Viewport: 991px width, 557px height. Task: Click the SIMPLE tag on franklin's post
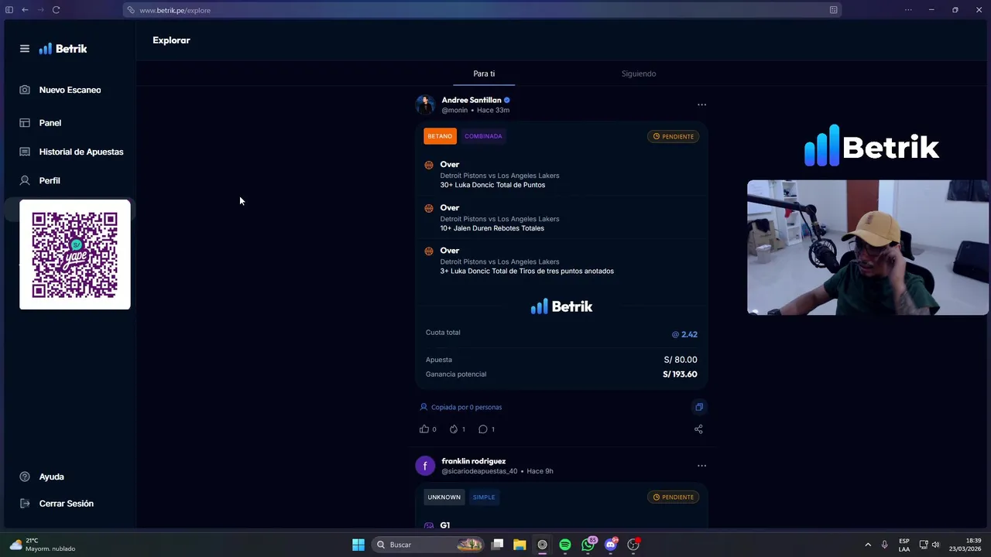tap(484, 497)
